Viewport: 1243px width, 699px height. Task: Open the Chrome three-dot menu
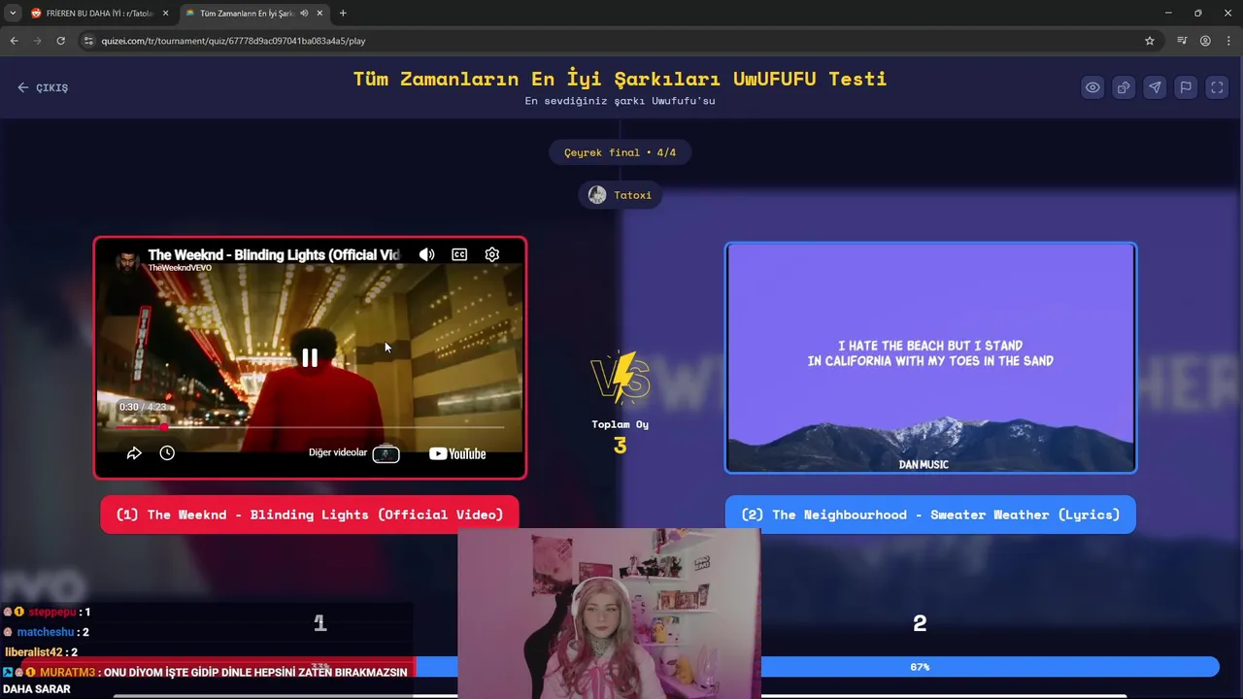[x=1228, y=41]
